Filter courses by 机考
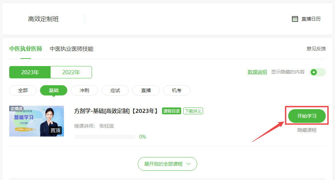The image size is (335, 180). pyautogui.click(x=177, y=90)
